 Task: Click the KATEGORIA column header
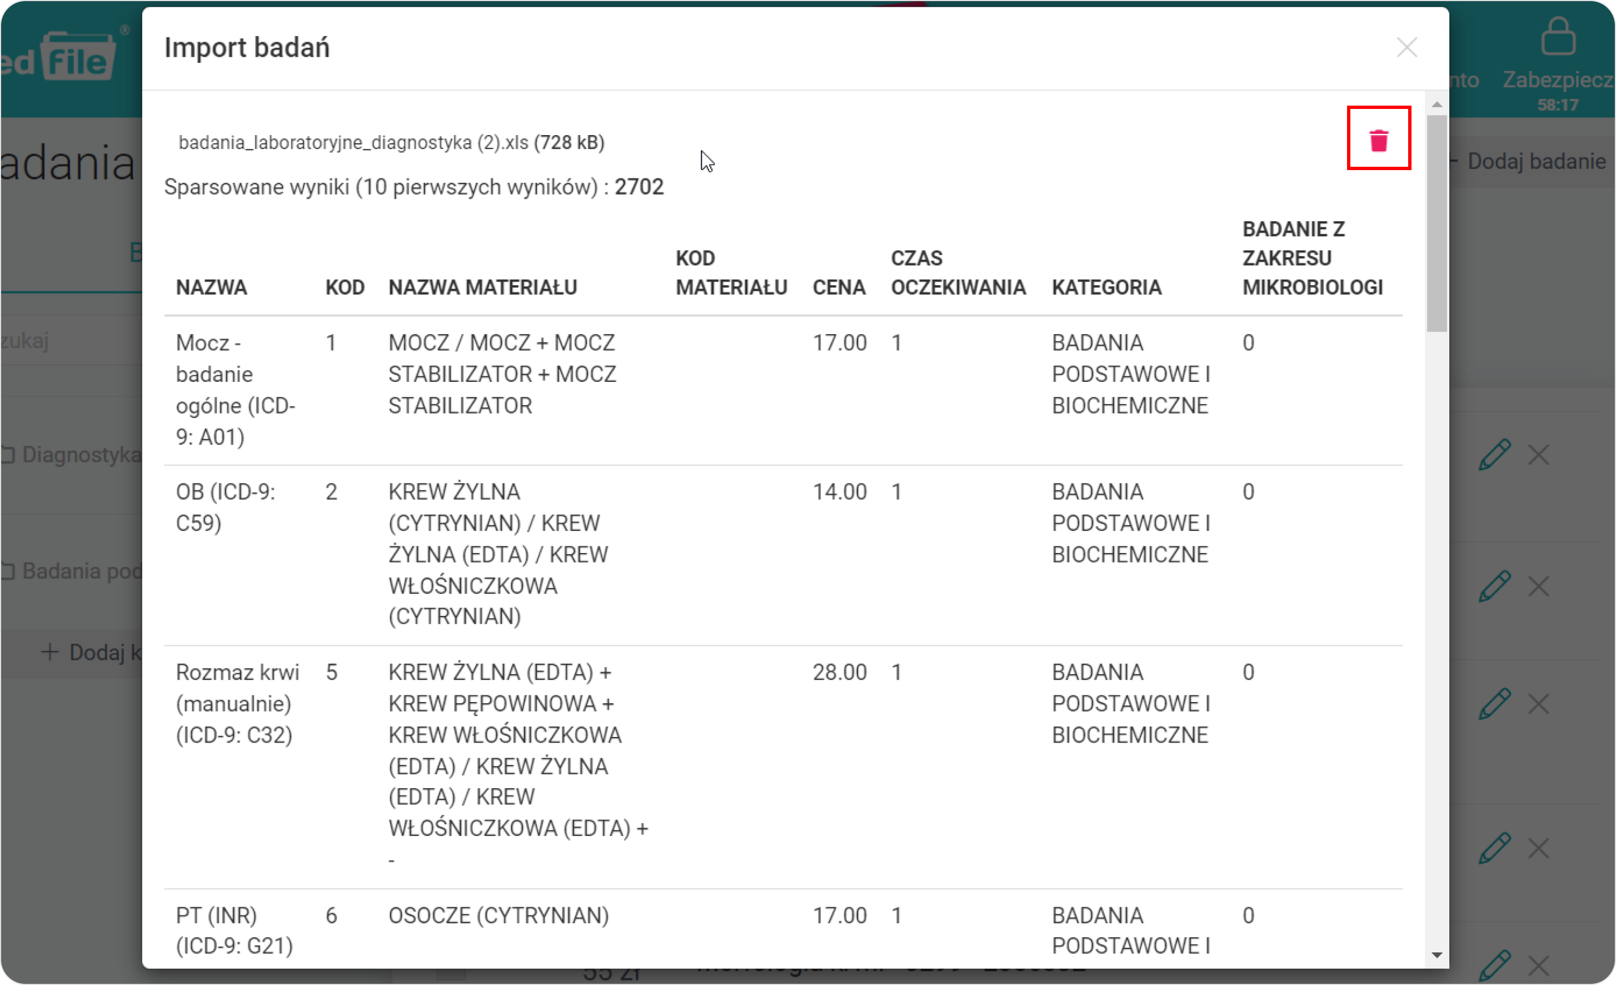pyautogui.click(x=1106, y=287)
